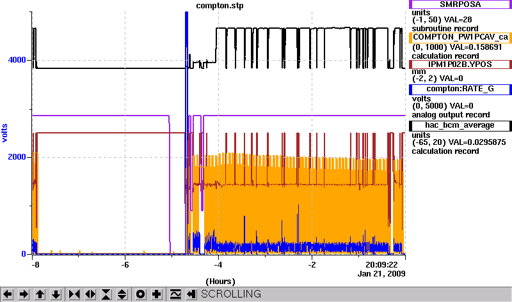This screenshot has height=302, width=512.
Task: Pan the graph left with the left arrow
Action: coord(8,294)
